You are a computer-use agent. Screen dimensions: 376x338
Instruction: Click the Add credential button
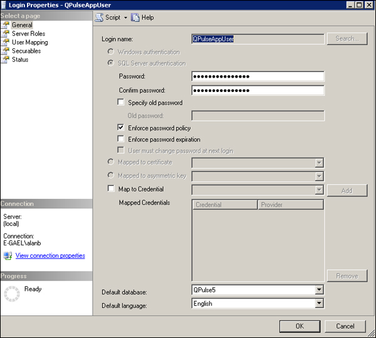tap(347, 190)
